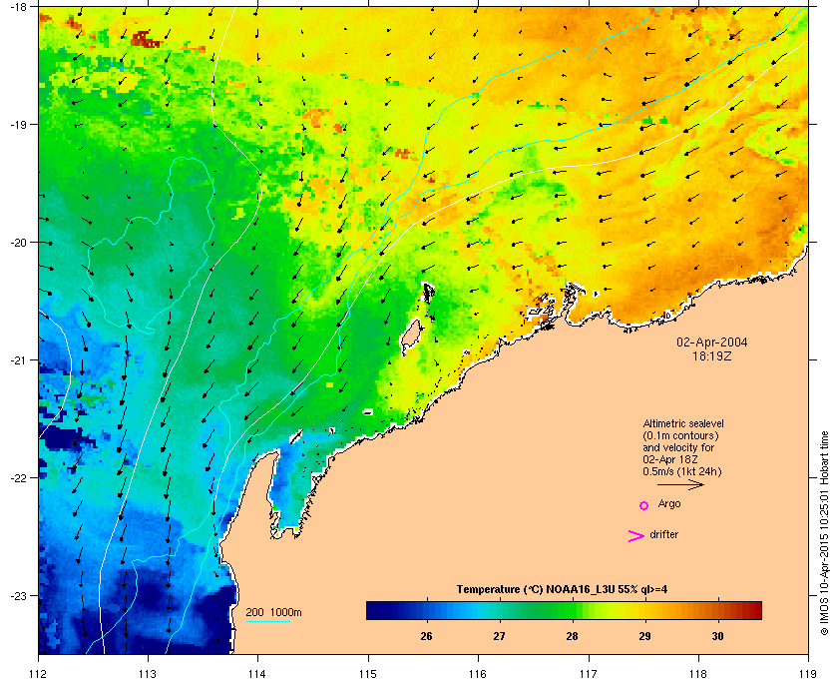Click the colorbar tick label 27
This screenshot has height=679, width=838.
pyautogui.click(x=499, y=636)
